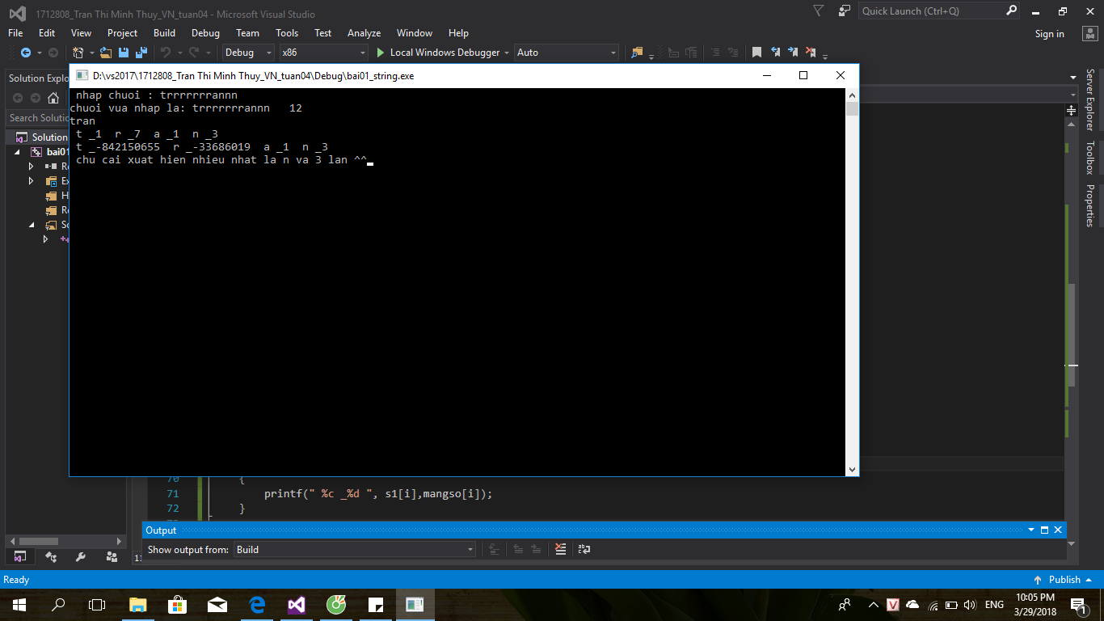Toggle word wrap in the Output window
The width and height of the screenshot is (1104, 621).
tap(584, 549)
